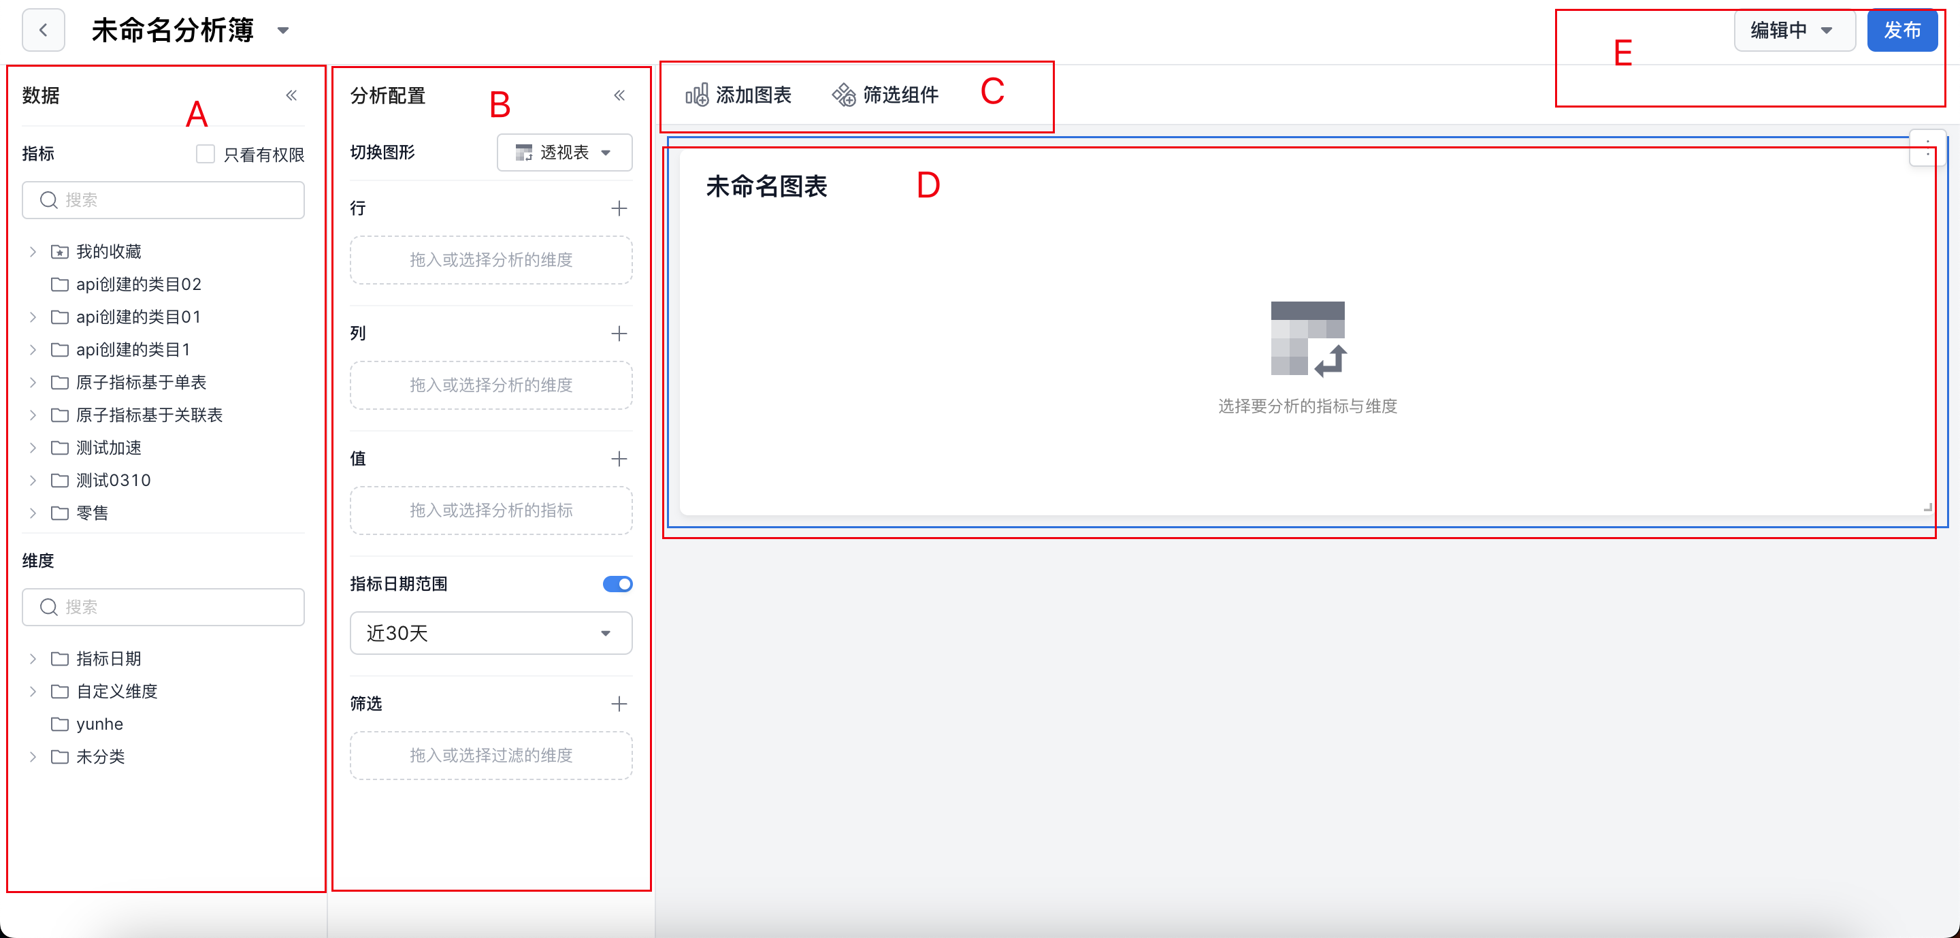The width and height of the screenshot is (1960, 938).
Task: Click the 指标 search input field
Action: [163, 200]
